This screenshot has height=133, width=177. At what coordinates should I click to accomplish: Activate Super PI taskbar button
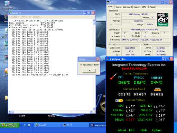pos(47,125)
